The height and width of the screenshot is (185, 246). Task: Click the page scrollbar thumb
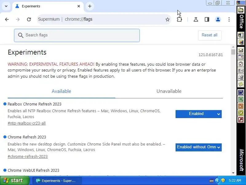233,52
